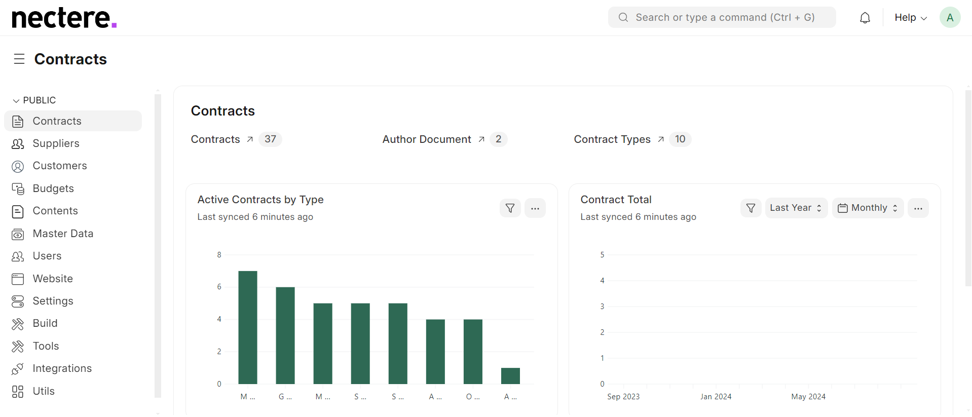Click the Active Contracts by Type title
The height and width of the screenshot is (417, 972).
click(260, 200)
